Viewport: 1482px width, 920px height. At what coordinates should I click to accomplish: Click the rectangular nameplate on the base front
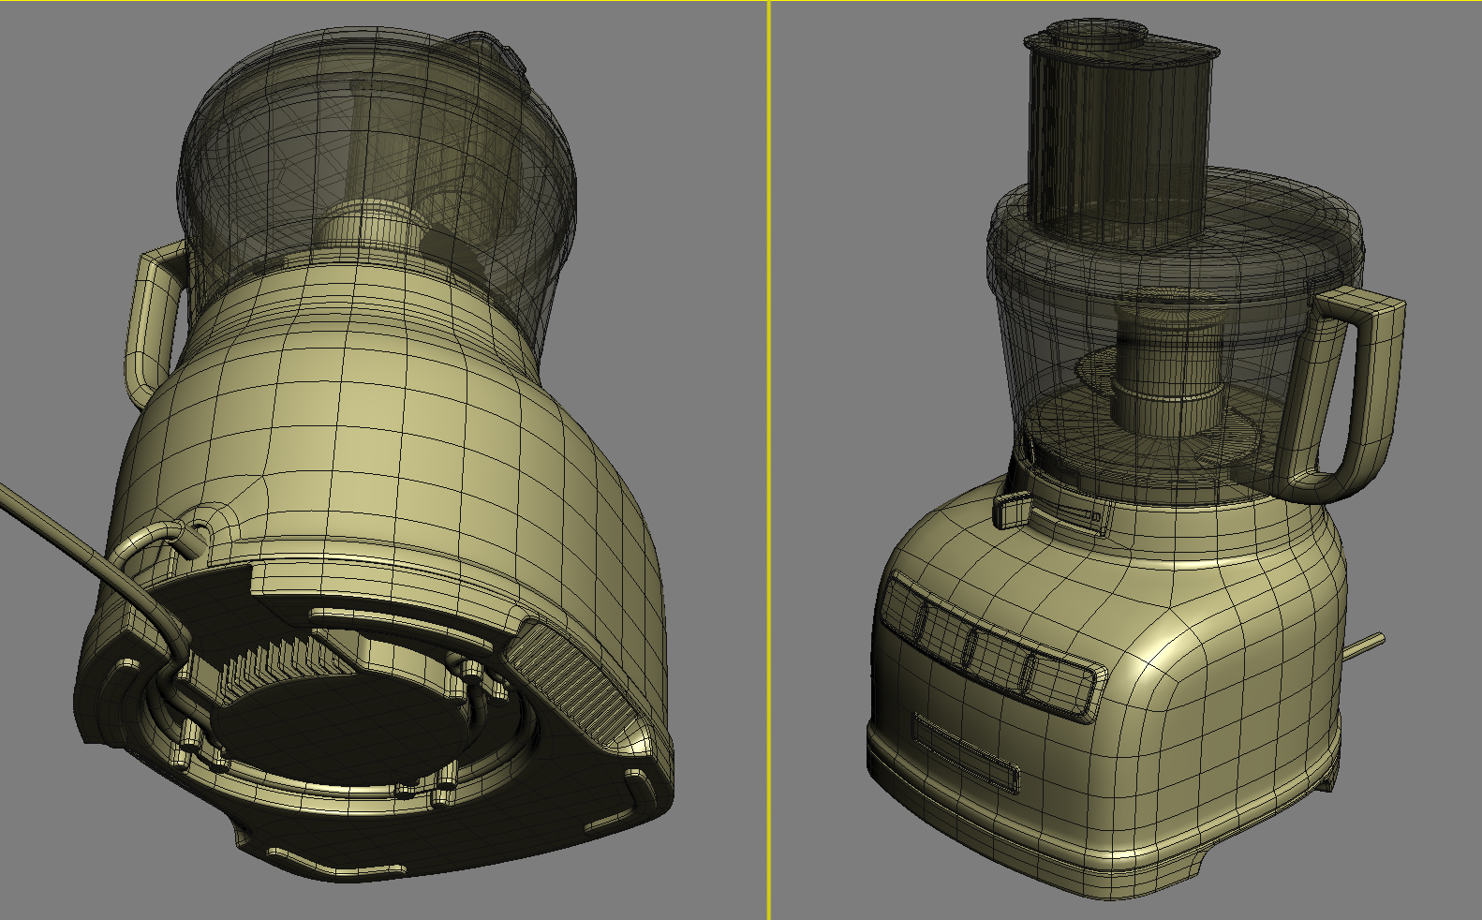965,752
